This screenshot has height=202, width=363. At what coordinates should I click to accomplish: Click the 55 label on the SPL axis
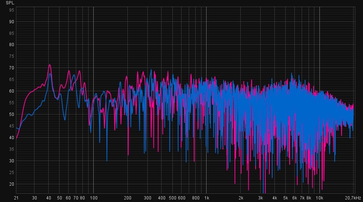12,102
